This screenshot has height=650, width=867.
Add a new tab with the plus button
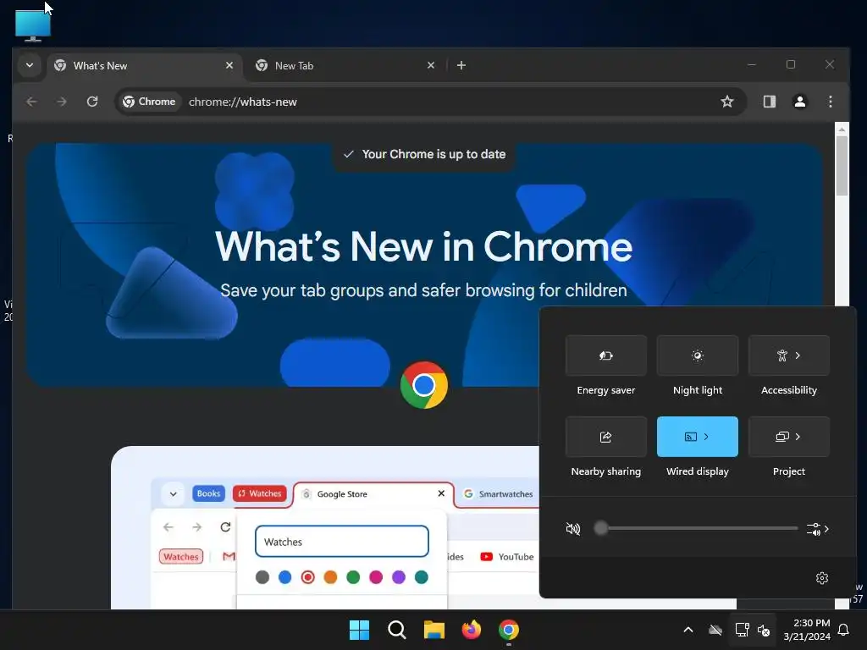[461, 65]
